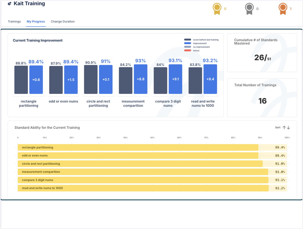The width and height of the screenshot is (303, 229).
Task: Click the +0.6 improvement bar
Action: [x=36, y=80]
